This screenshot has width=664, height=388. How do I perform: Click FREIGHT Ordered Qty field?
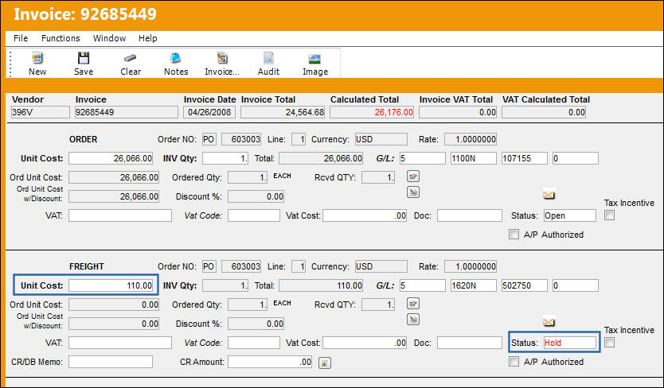(x=248, y=305)
